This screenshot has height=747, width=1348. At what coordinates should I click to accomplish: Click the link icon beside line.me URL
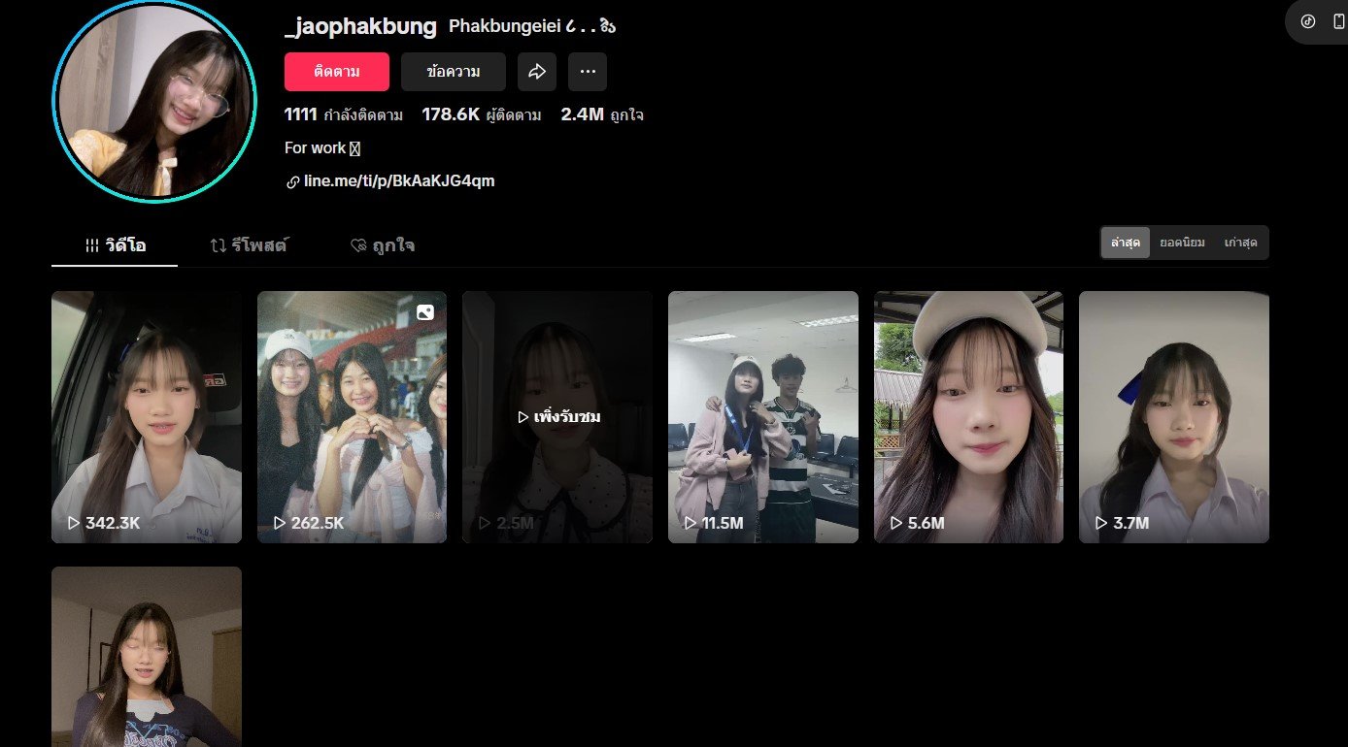click(x=292, y=182)
